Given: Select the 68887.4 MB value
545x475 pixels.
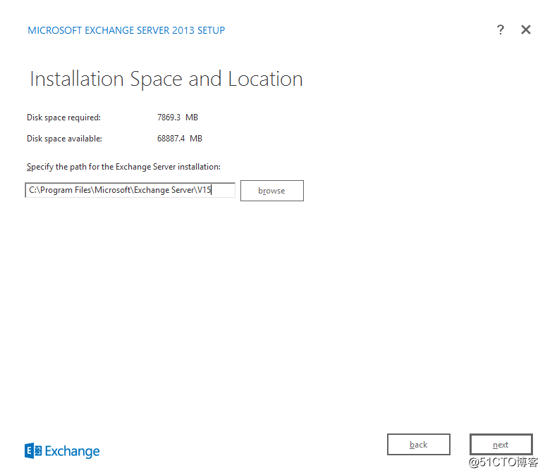Looking at the screenshot, I should pyautogui.click(x=179, y=139).
